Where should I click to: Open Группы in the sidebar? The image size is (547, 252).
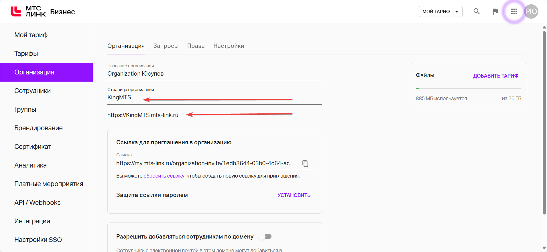coord(46,109)
